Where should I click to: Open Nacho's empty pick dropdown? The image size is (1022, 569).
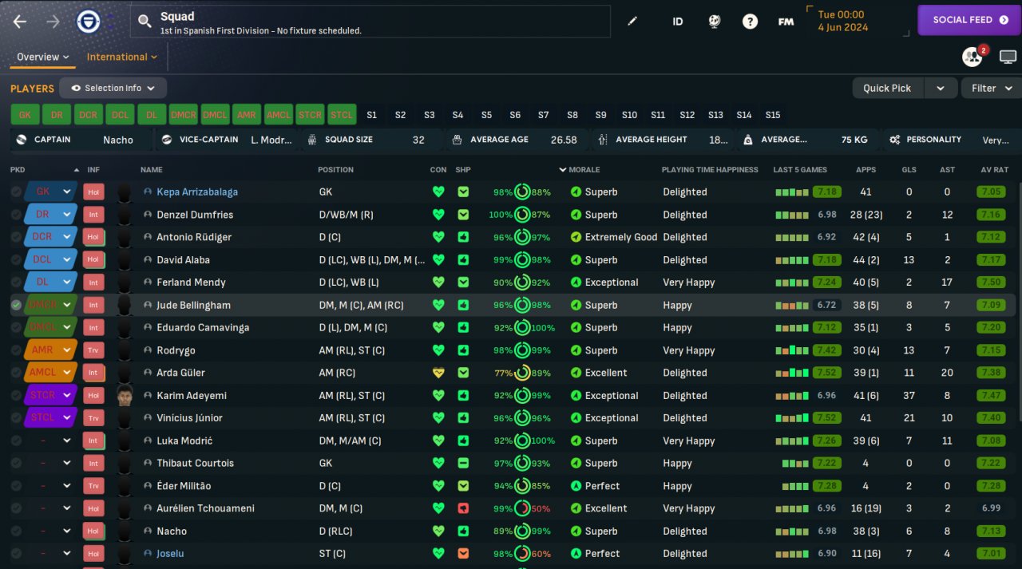(x=67, y=531)
